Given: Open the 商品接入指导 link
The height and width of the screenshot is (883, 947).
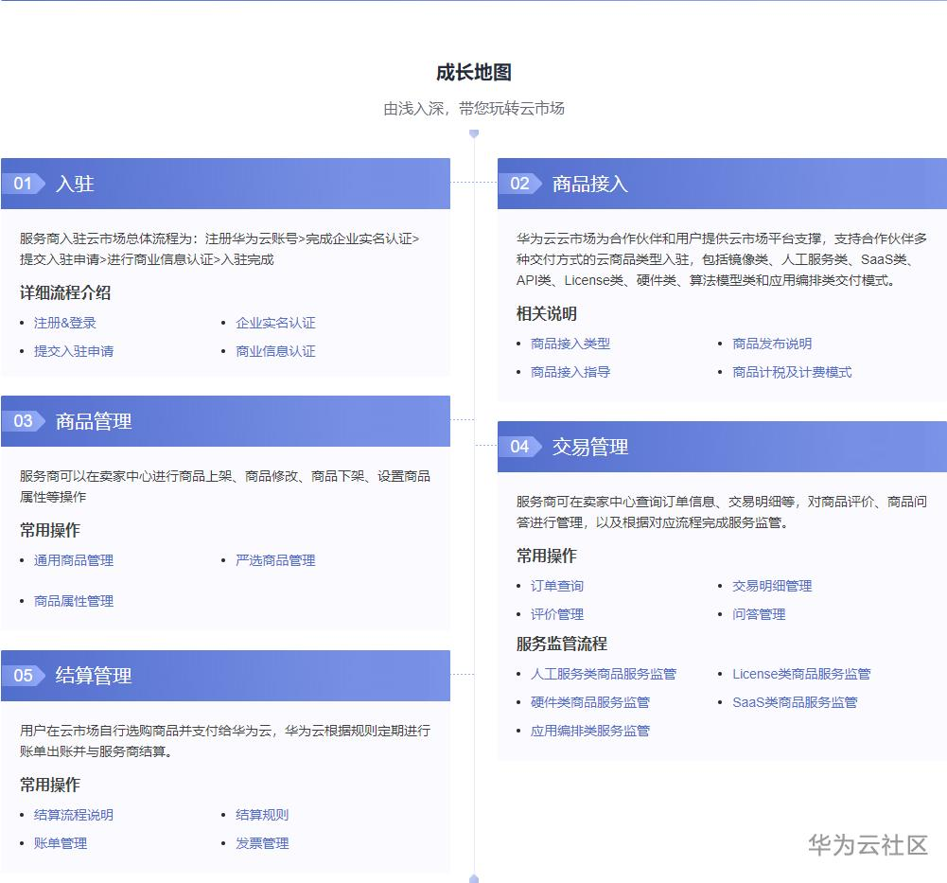Looking at the screenshot, I should point(569,372).
